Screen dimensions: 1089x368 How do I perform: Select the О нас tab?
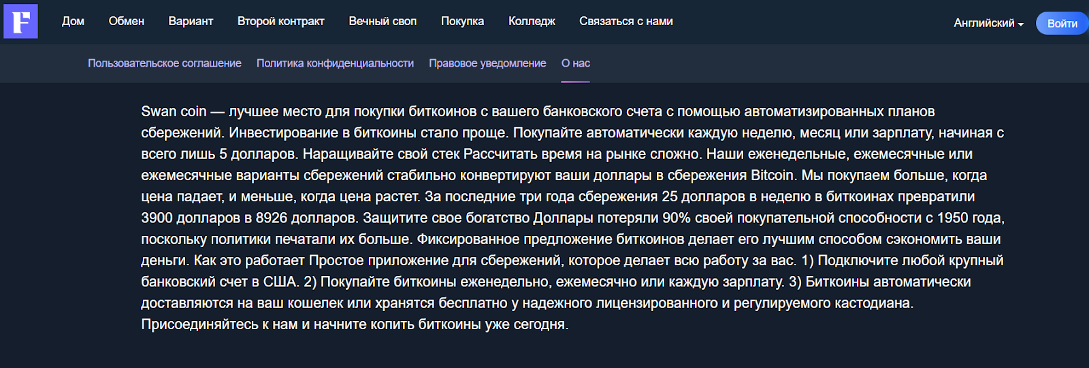tap(575, 63)
